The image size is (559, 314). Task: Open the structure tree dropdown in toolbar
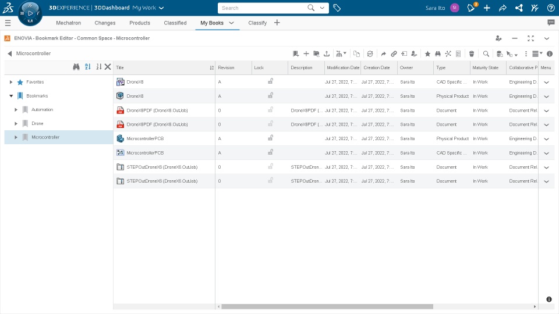coord(341,53)
